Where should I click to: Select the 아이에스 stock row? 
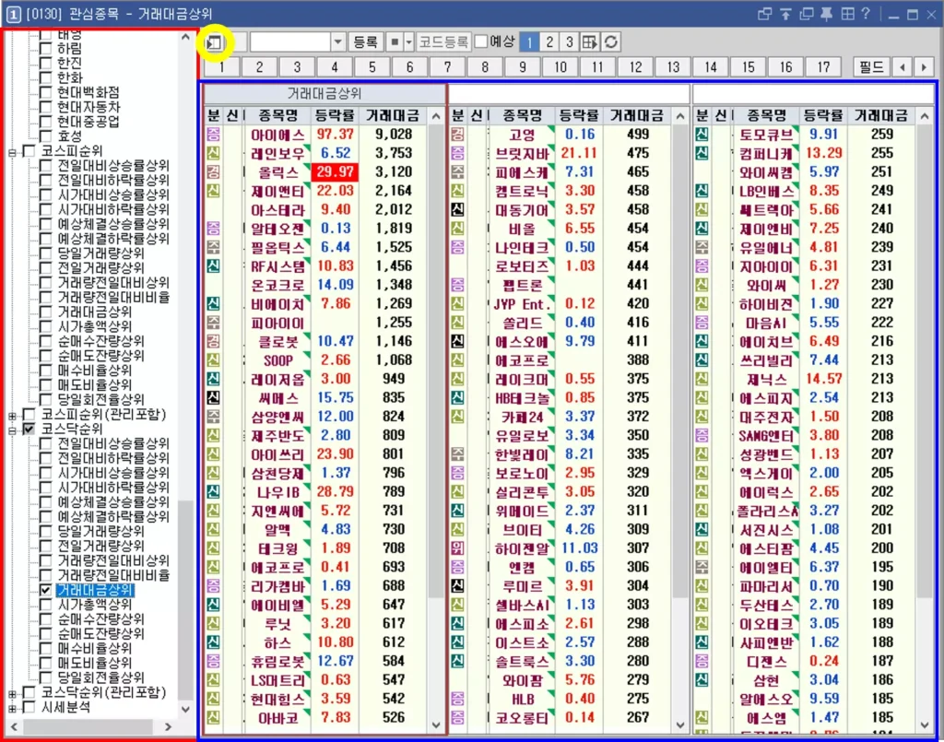(x=317, y=135)
